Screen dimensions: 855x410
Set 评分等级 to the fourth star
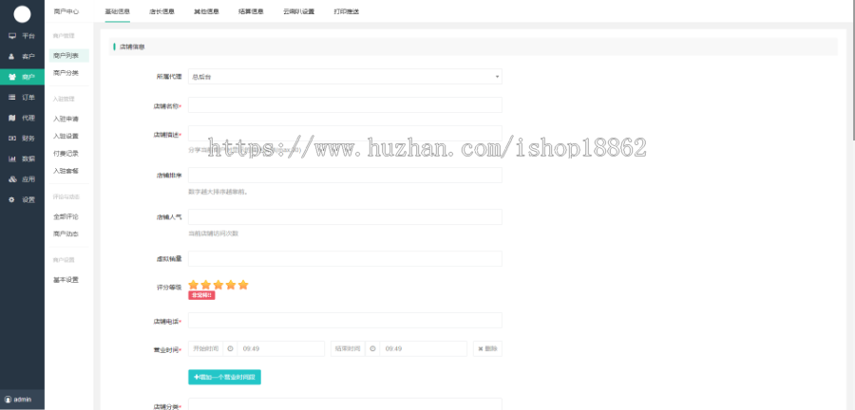pos(231,285)
